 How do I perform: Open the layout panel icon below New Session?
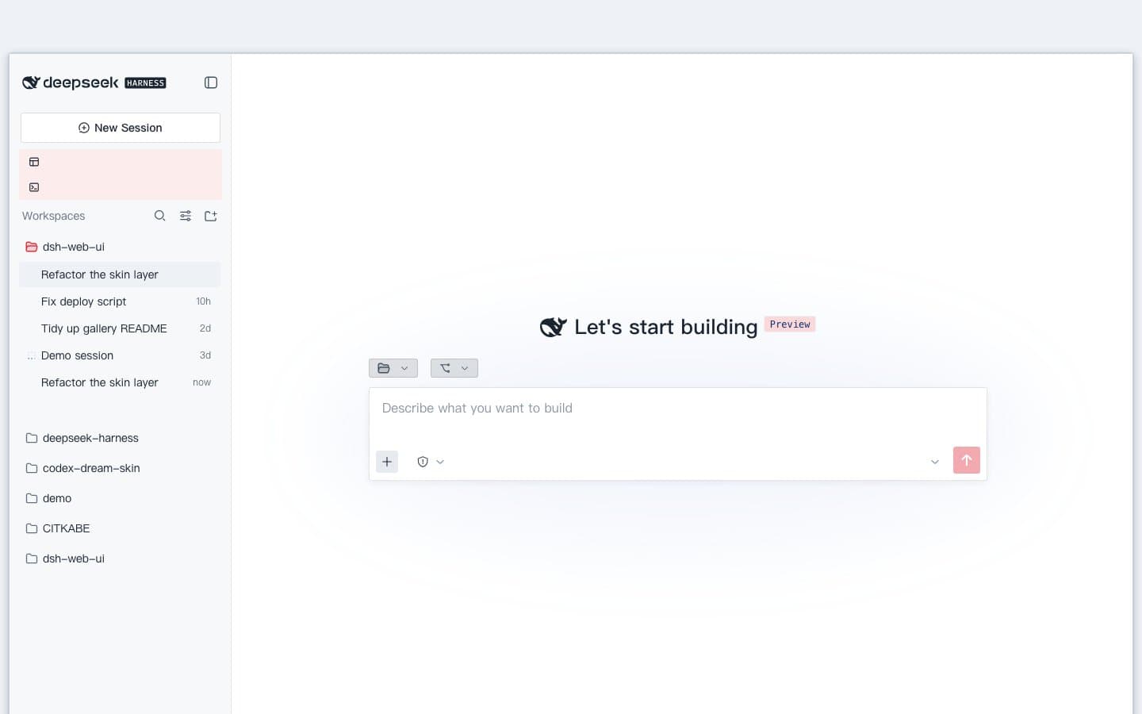point(34,162)
